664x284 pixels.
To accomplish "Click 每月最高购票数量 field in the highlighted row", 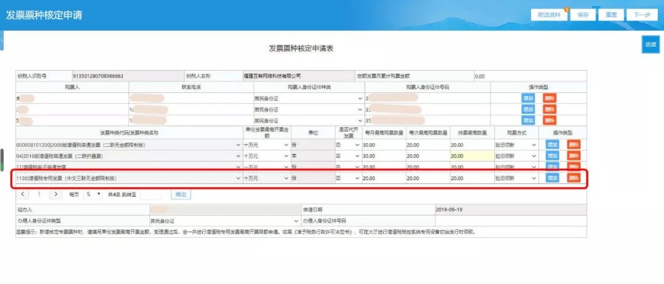I will 382,178.
